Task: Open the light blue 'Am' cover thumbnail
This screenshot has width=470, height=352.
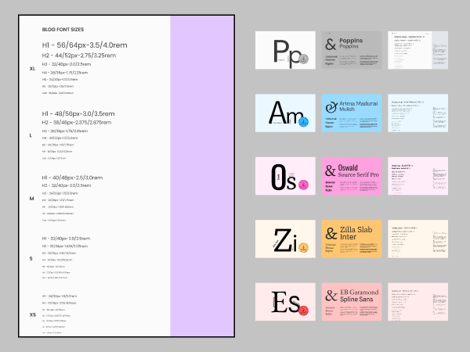Action: (x=285, y=113)
